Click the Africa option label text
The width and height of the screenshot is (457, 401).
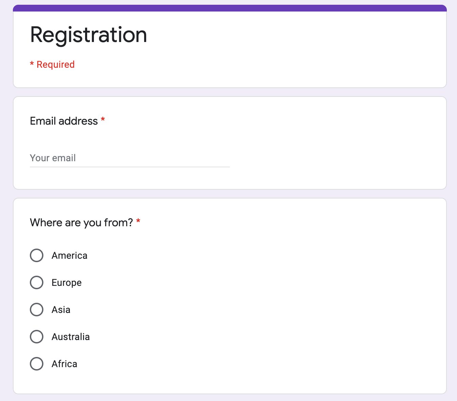click(64, 364)
